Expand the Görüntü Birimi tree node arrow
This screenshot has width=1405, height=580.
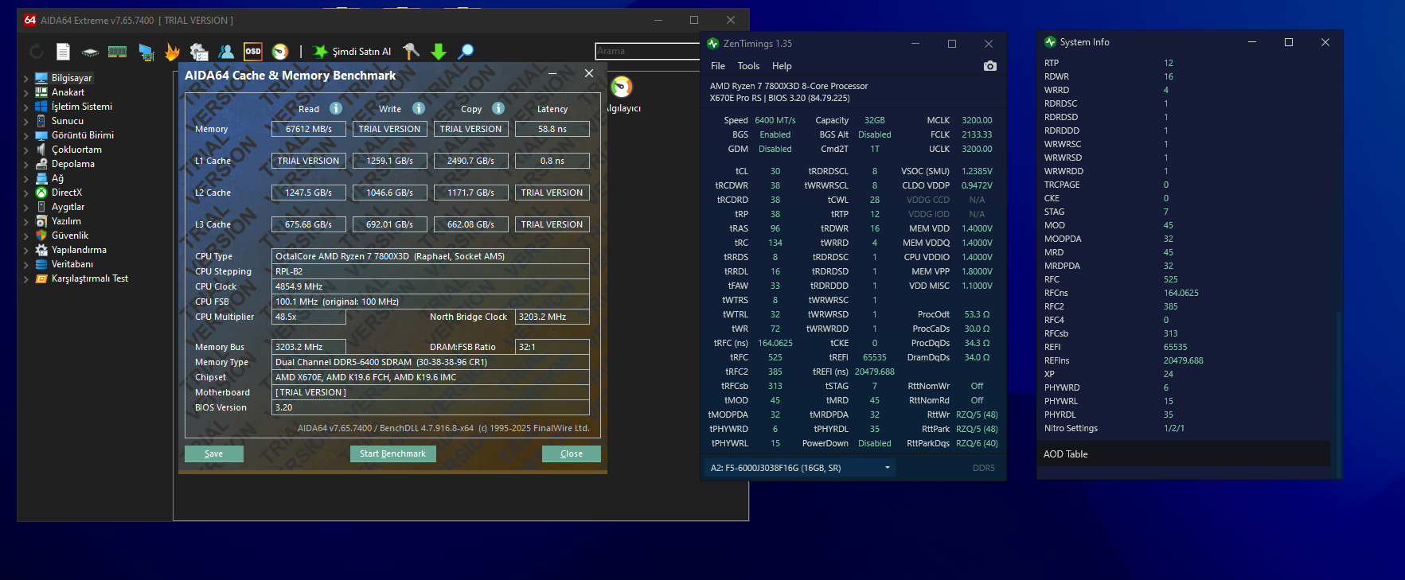[26, 136]
